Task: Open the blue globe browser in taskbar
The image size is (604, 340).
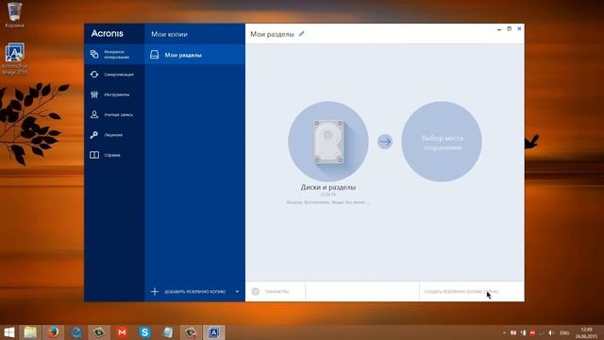Action: tap(76, 332)
